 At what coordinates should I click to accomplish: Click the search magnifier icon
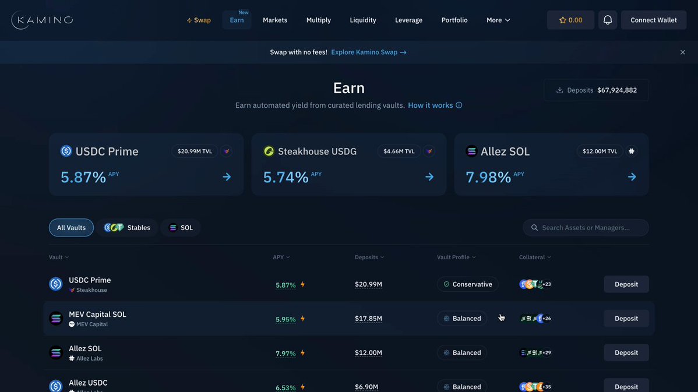534,227
